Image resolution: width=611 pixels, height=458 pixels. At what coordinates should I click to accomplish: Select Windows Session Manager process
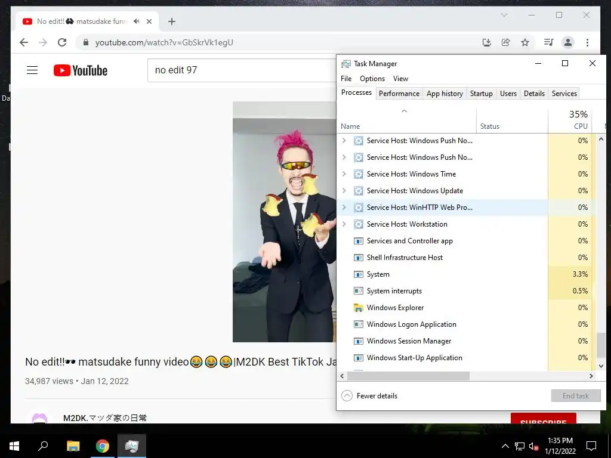tap(466, 341)
